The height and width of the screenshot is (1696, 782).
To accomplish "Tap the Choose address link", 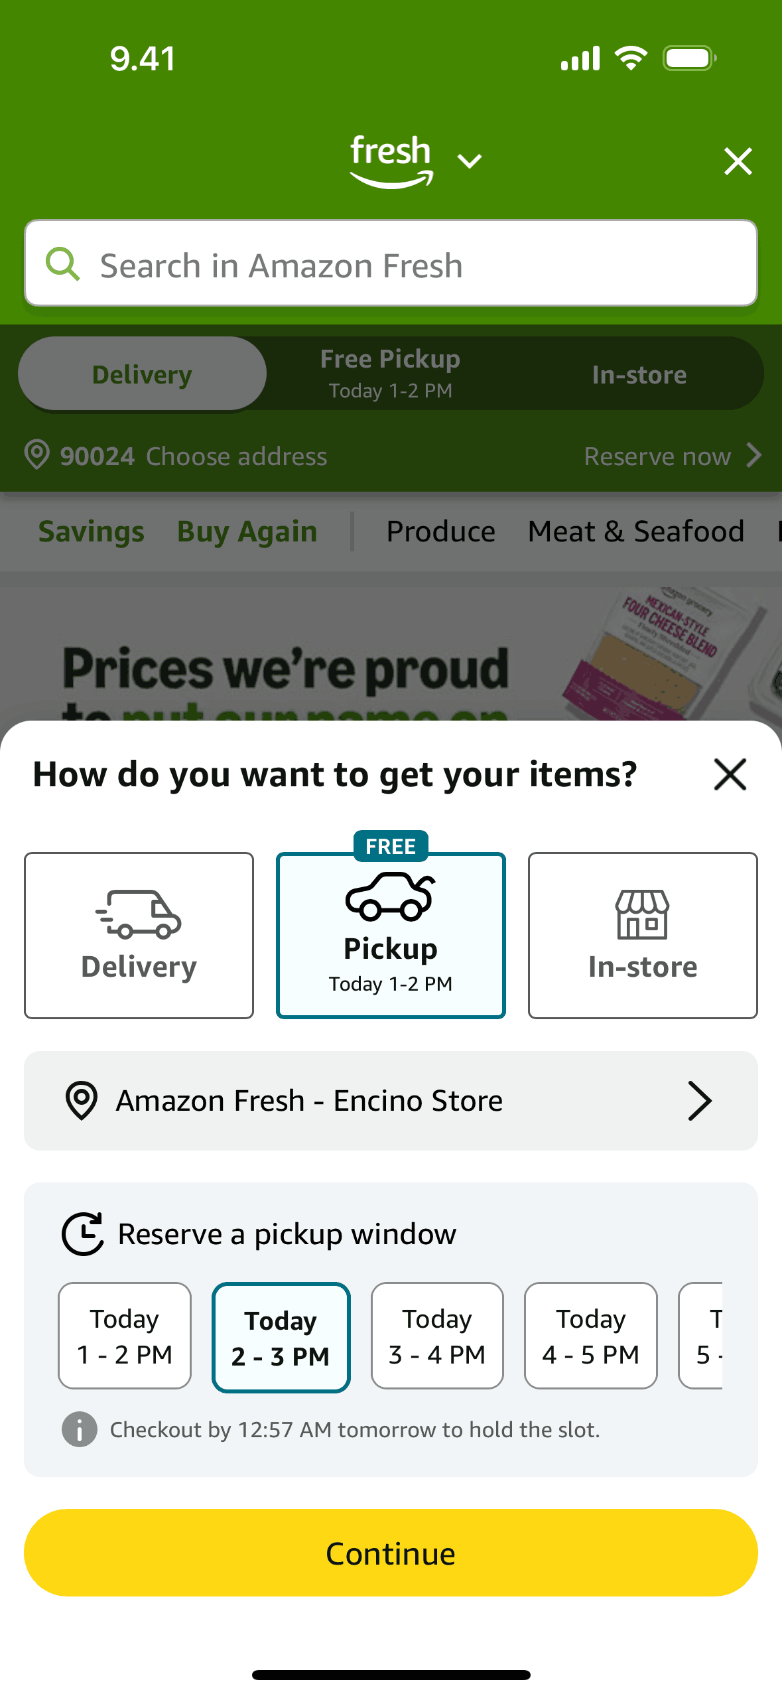I will 236,456.
